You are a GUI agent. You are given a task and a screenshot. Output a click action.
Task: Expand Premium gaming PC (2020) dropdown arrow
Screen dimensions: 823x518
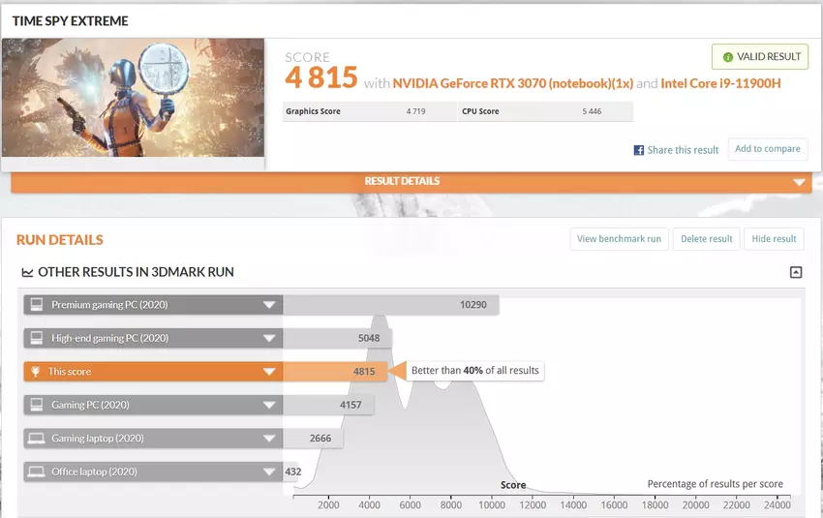point(269,305)
